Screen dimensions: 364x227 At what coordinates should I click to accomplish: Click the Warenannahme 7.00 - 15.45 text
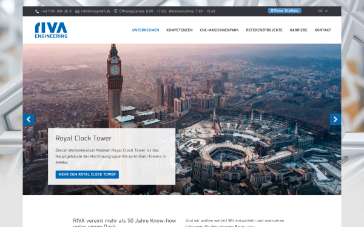pyautogui.click(x=192, y=11)
